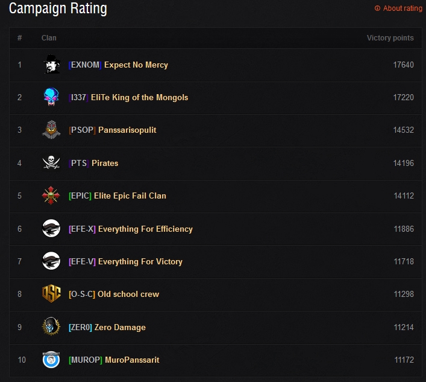Click the EFE-V clan round emblem
426x382 pixels.
click(51, 261)
